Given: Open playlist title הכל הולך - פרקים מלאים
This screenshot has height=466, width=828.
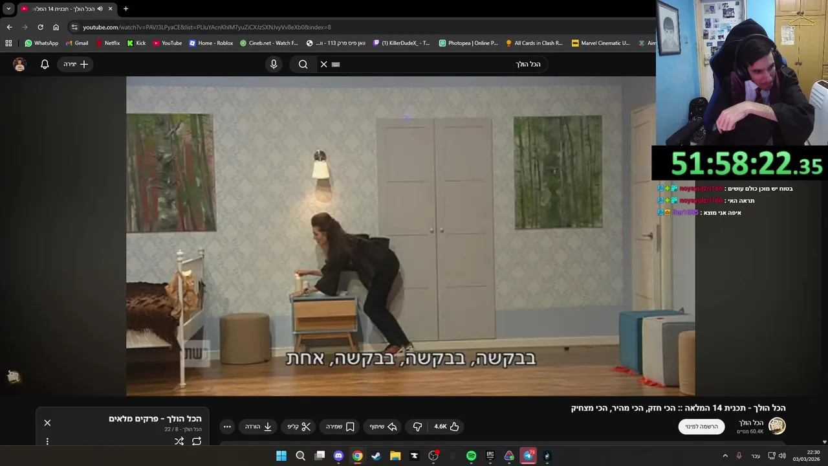Looking at the screenshot, I should coord(155,419).
